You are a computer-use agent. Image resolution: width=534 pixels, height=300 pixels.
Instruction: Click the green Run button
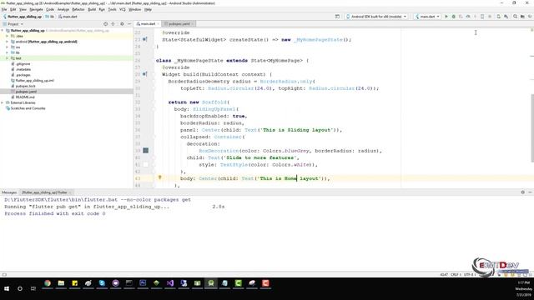446,17
